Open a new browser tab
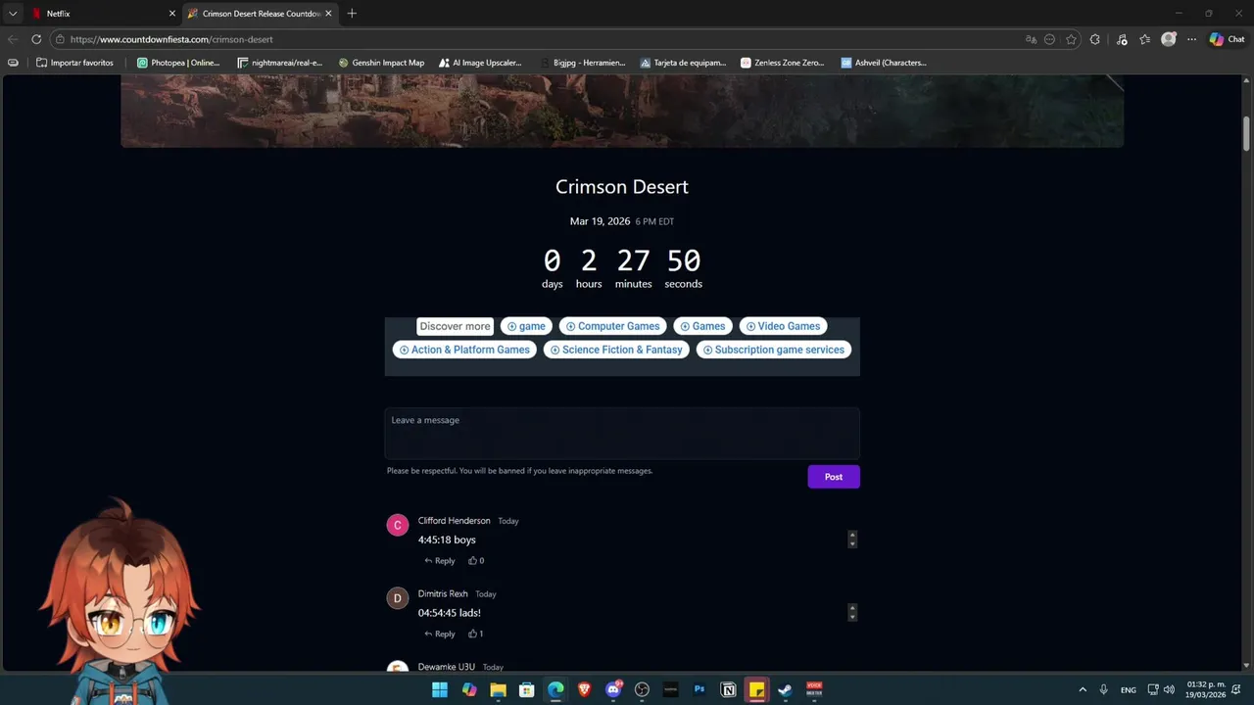Viewport: 1254px width, 705px height. [x=352, y=14]
